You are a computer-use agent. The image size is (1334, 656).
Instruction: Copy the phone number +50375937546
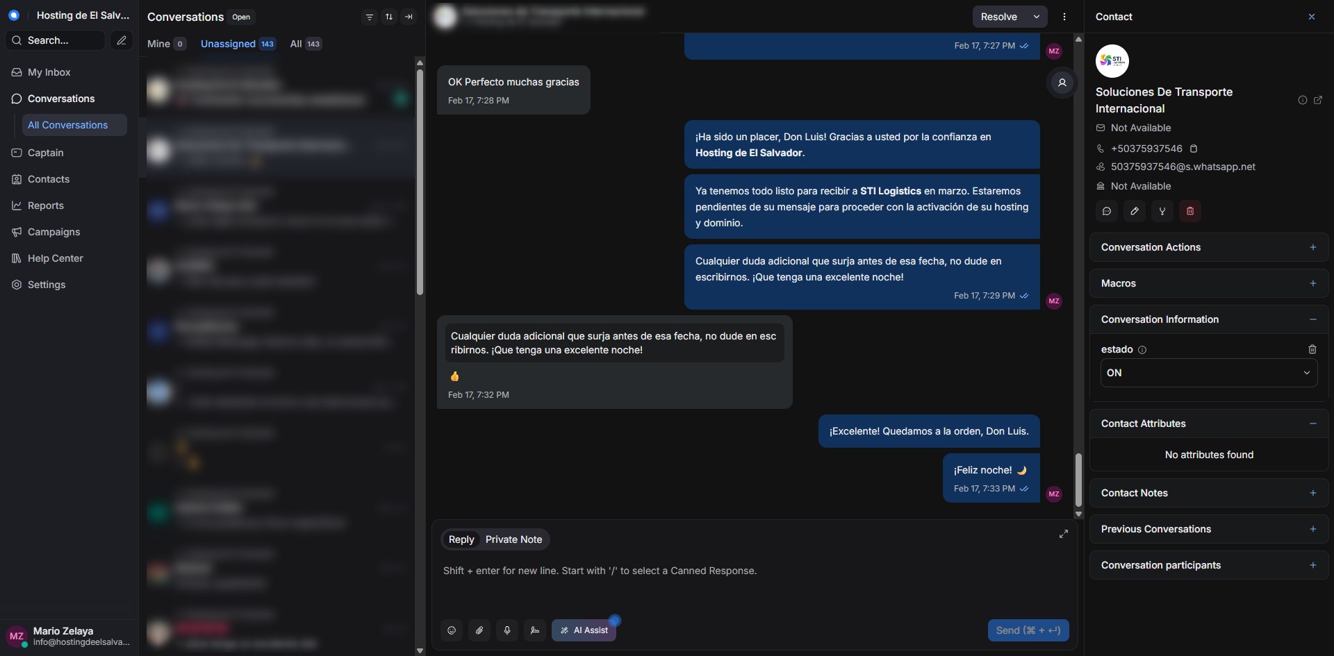coord(1194,149)
